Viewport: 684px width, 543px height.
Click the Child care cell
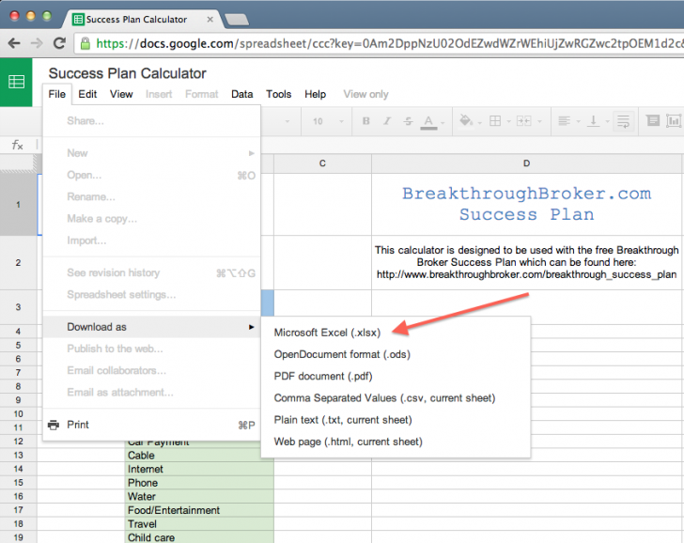click(x=199, y=537)
